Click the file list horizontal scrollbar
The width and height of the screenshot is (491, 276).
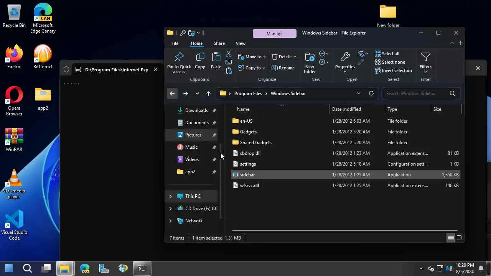click(x=344, y=230)
